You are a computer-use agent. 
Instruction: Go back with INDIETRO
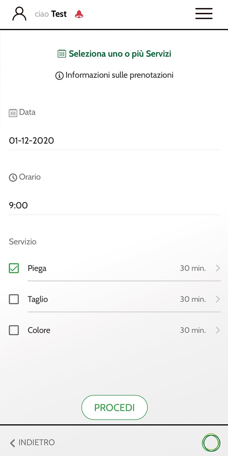pos(33,443)
